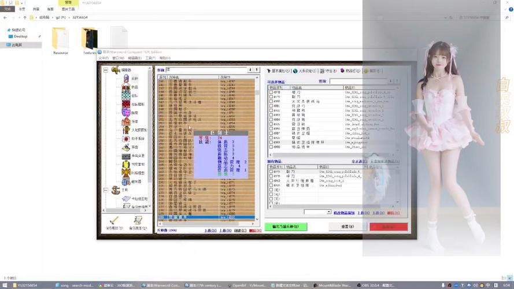Switch to OBS in the taskbar
The width and height of the screenshot is (514, 289).
tap(376, 286)
